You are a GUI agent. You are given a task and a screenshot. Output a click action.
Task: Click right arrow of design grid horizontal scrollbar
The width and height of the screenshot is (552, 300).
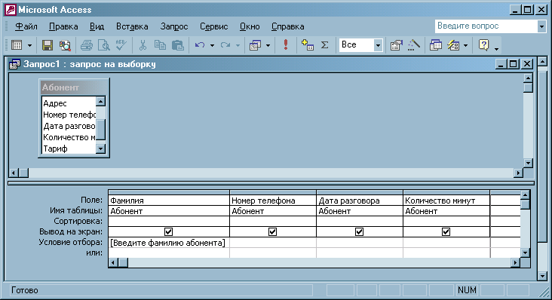pyautogui.click(x=515, y=263)
